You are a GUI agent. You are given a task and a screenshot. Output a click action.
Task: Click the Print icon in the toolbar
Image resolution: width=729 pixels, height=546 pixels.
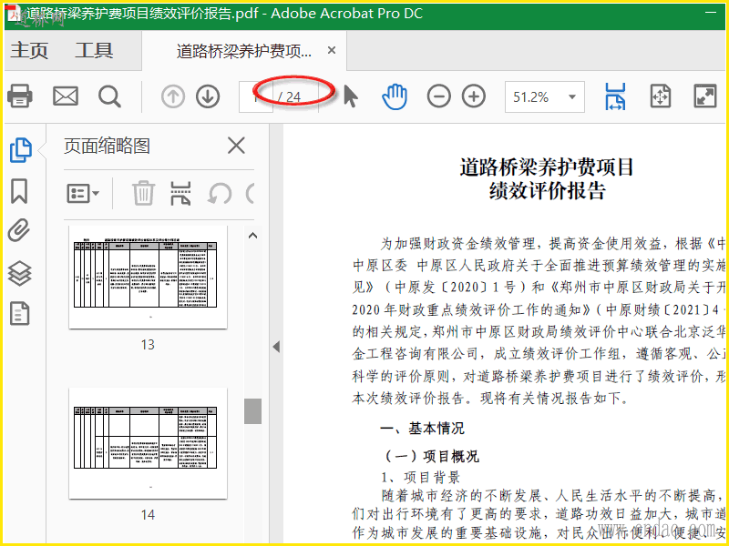19,96
